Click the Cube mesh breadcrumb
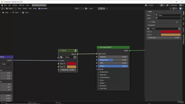 pos(15,12)
